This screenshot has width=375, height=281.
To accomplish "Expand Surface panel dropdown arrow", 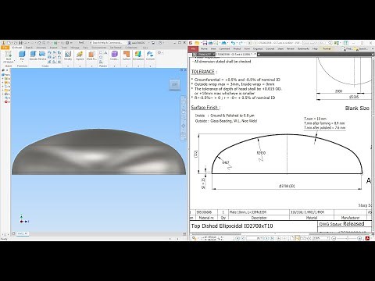I will click(x=127, y=66).
